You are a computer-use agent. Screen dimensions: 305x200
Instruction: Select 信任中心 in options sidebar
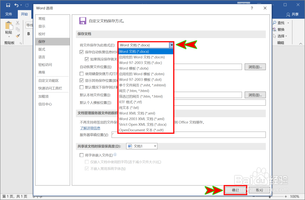(52, 104)
